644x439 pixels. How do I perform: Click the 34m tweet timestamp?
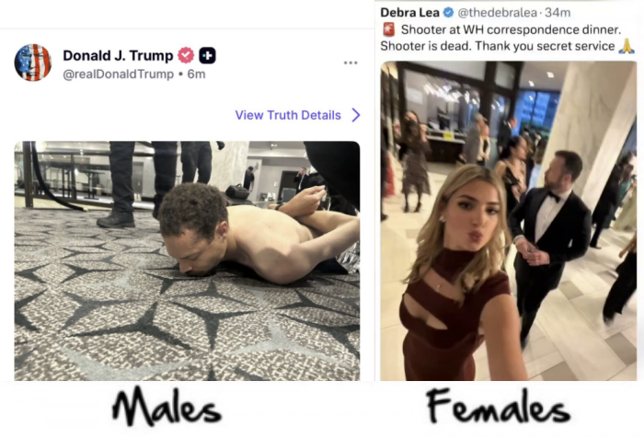pyautogui.click(x=558, y=13)
